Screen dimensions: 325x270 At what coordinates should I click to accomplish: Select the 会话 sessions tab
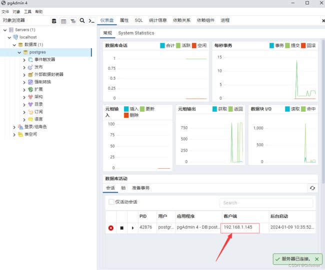[x=110, y=188]
